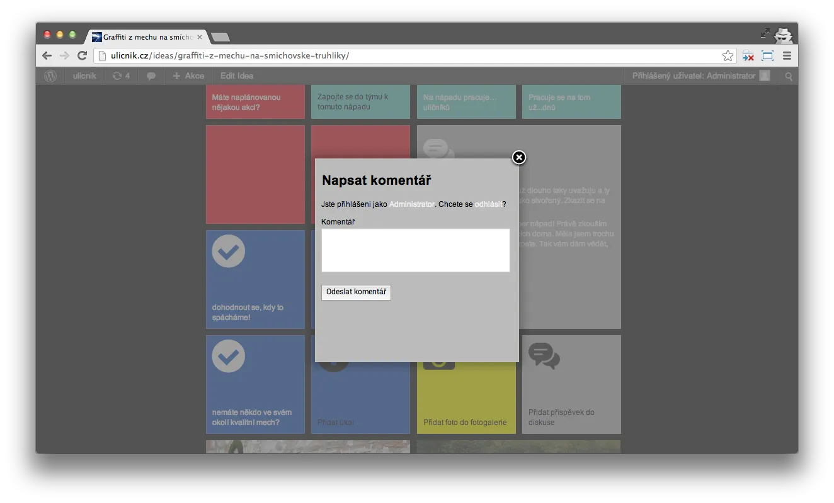Open the Akce add-new menu
Screen dimensions: 834x503
[188, 76]
